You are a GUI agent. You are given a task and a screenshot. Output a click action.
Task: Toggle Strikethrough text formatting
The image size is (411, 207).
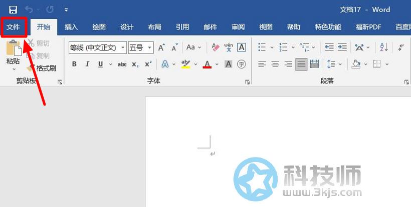122,64
